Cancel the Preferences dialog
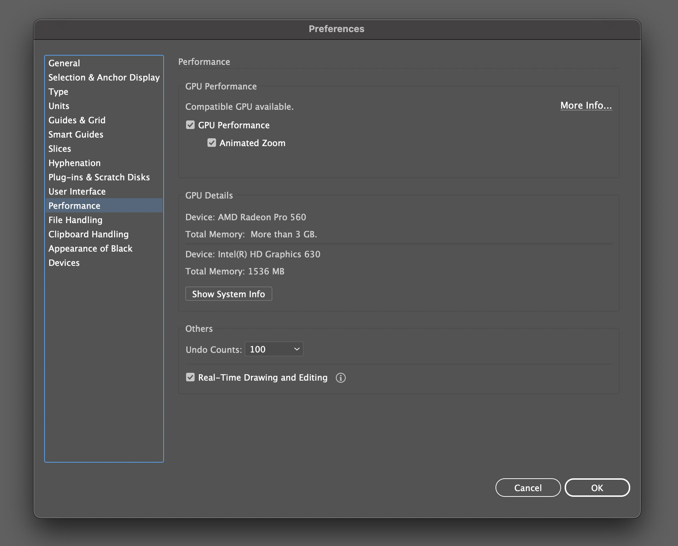The height and width of the screenshot is (546, 678). point(528,488)
